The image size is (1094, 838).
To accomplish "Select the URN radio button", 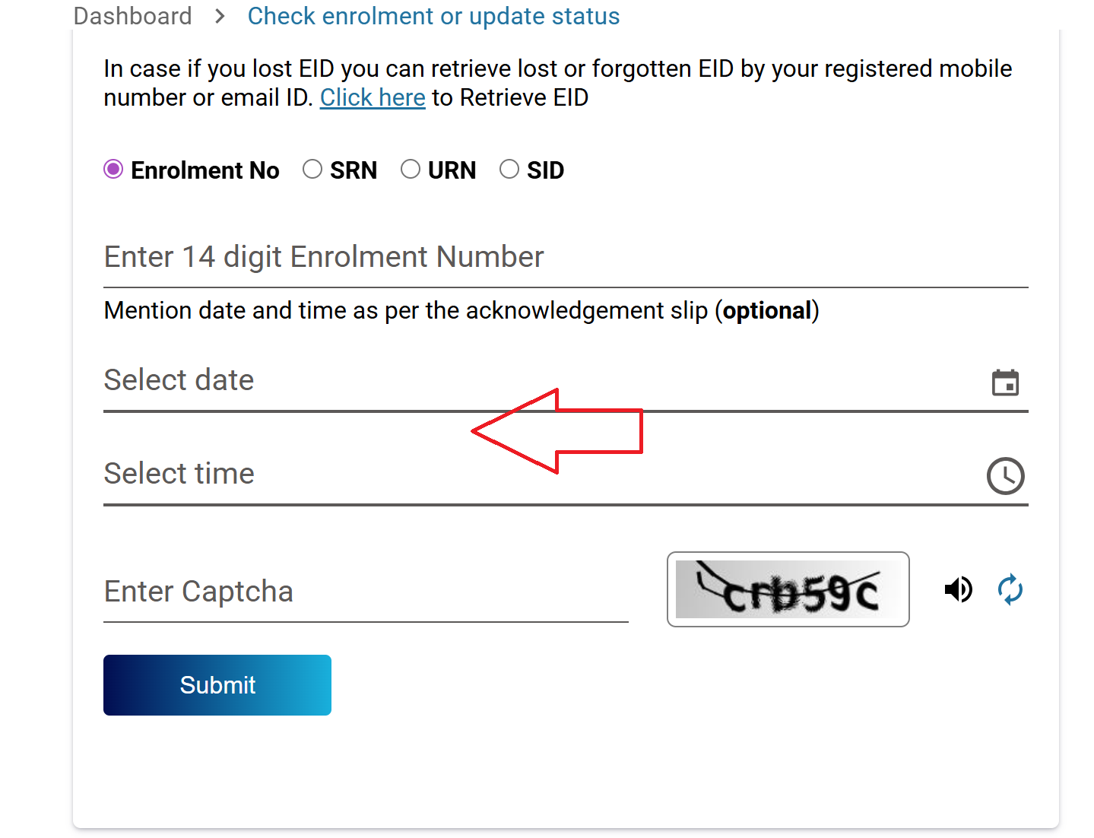I will (411, 170).
